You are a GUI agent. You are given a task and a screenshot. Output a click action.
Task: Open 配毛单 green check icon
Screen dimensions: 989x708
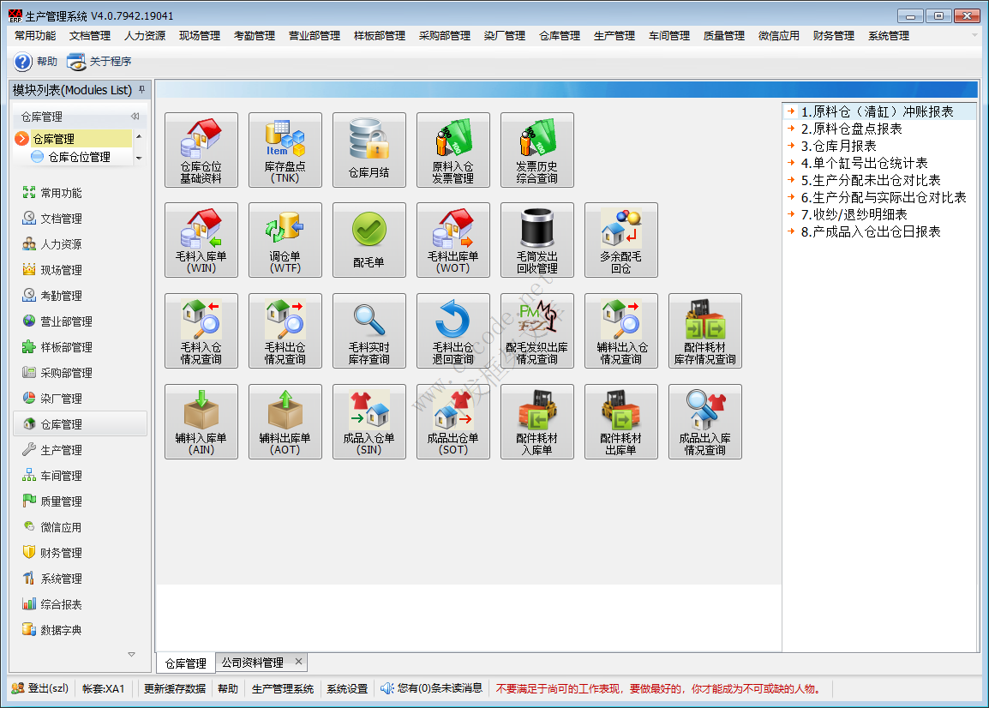(x=369, y=240)
